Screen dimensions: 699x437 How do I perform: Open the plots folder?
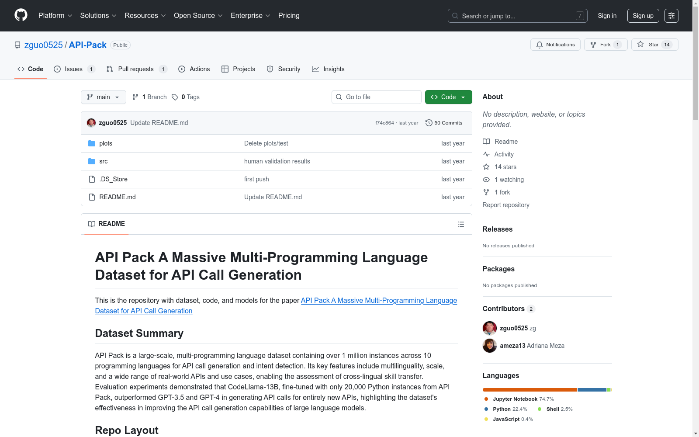pyautogui.click(x=105, y=143)
